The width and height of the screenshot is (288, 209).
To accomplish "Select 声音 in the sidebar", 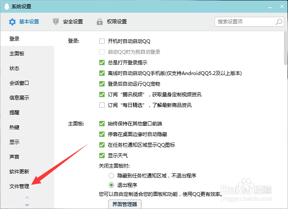I will pyautogui.click(x=27, y=157).
